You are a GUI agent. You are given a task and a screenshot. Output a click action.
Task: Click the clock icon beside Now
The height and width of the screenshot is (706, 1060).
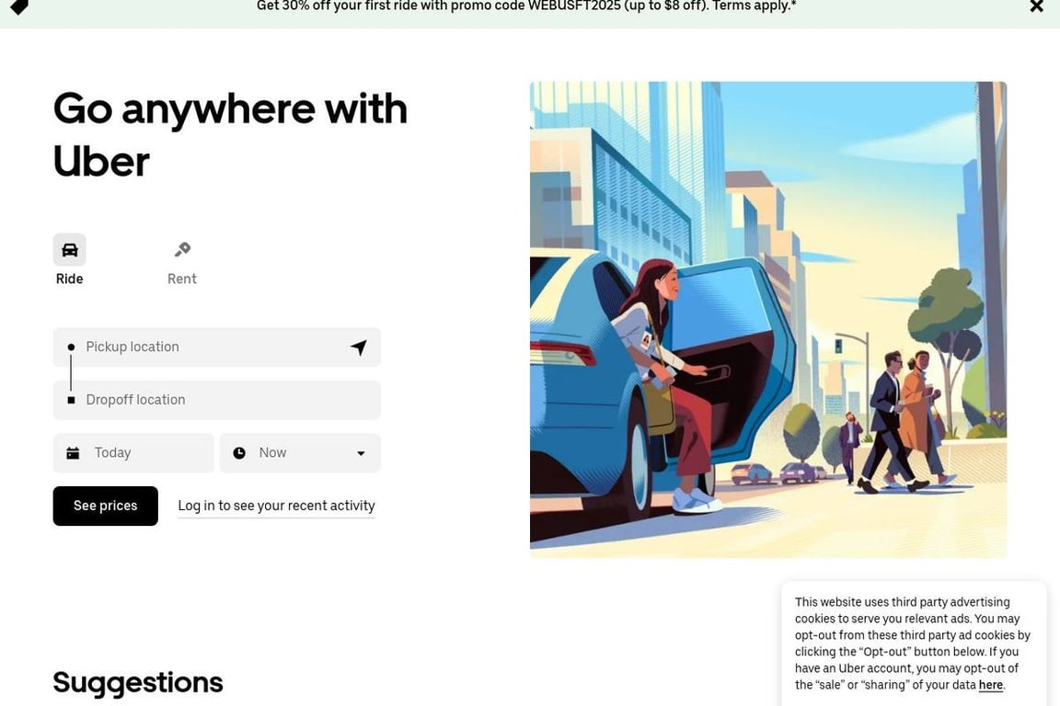(239, 452)
